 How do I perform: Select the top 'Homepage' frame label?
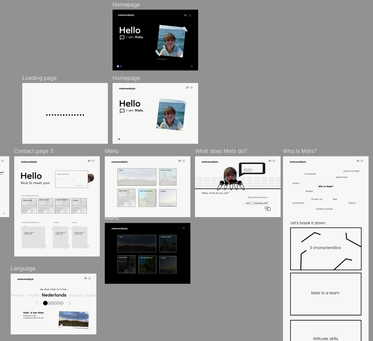[126, 5]
